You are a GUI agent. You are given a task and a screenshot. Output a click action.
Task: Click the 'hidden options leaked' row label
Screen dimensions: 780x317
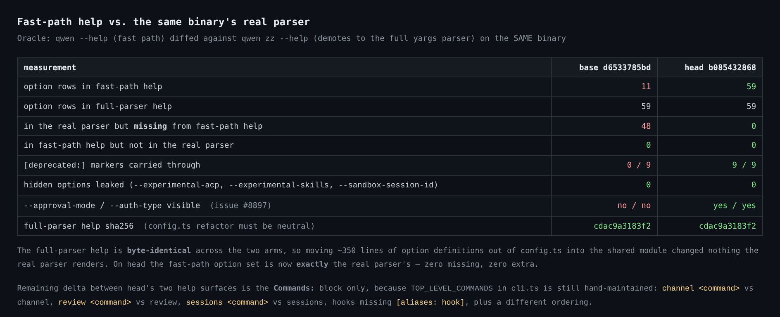click(74, 185)
